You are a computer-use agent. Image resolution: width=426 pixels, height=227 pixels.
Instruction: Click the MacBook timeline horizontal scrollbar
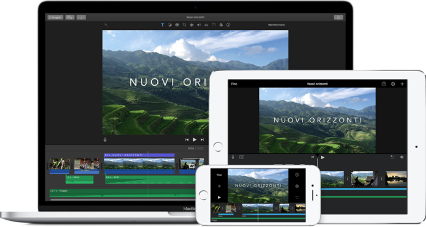point(122,199)
